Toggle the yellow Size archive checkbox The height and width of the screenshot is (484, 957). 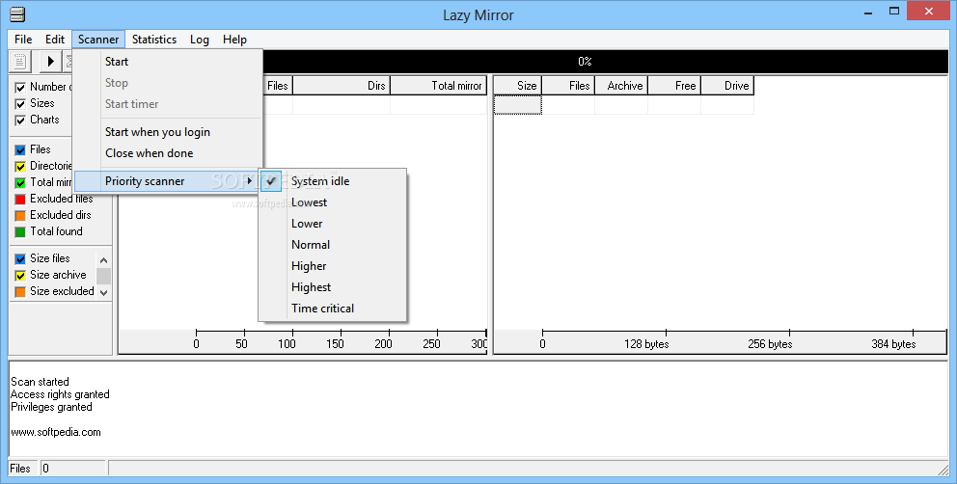pos(20,276)
